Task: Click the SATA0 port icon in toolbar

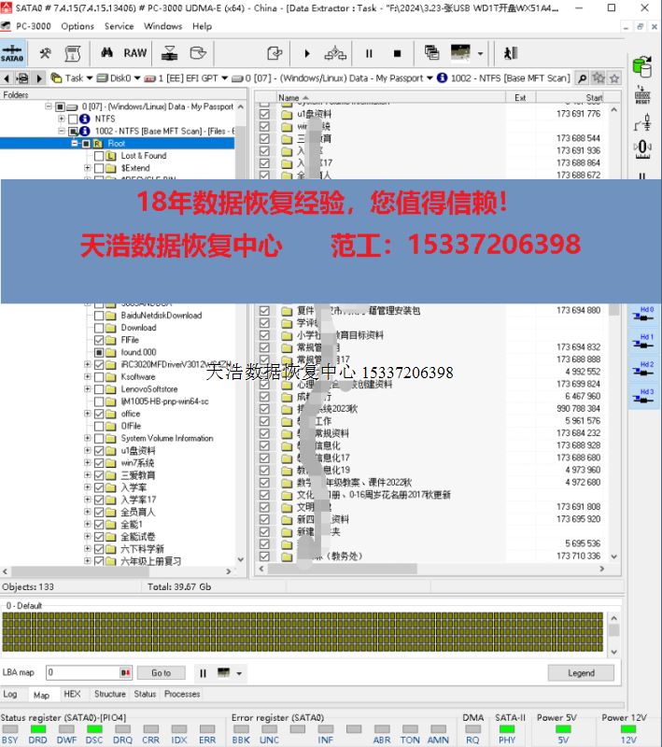Action: click(x=12, y=53)
